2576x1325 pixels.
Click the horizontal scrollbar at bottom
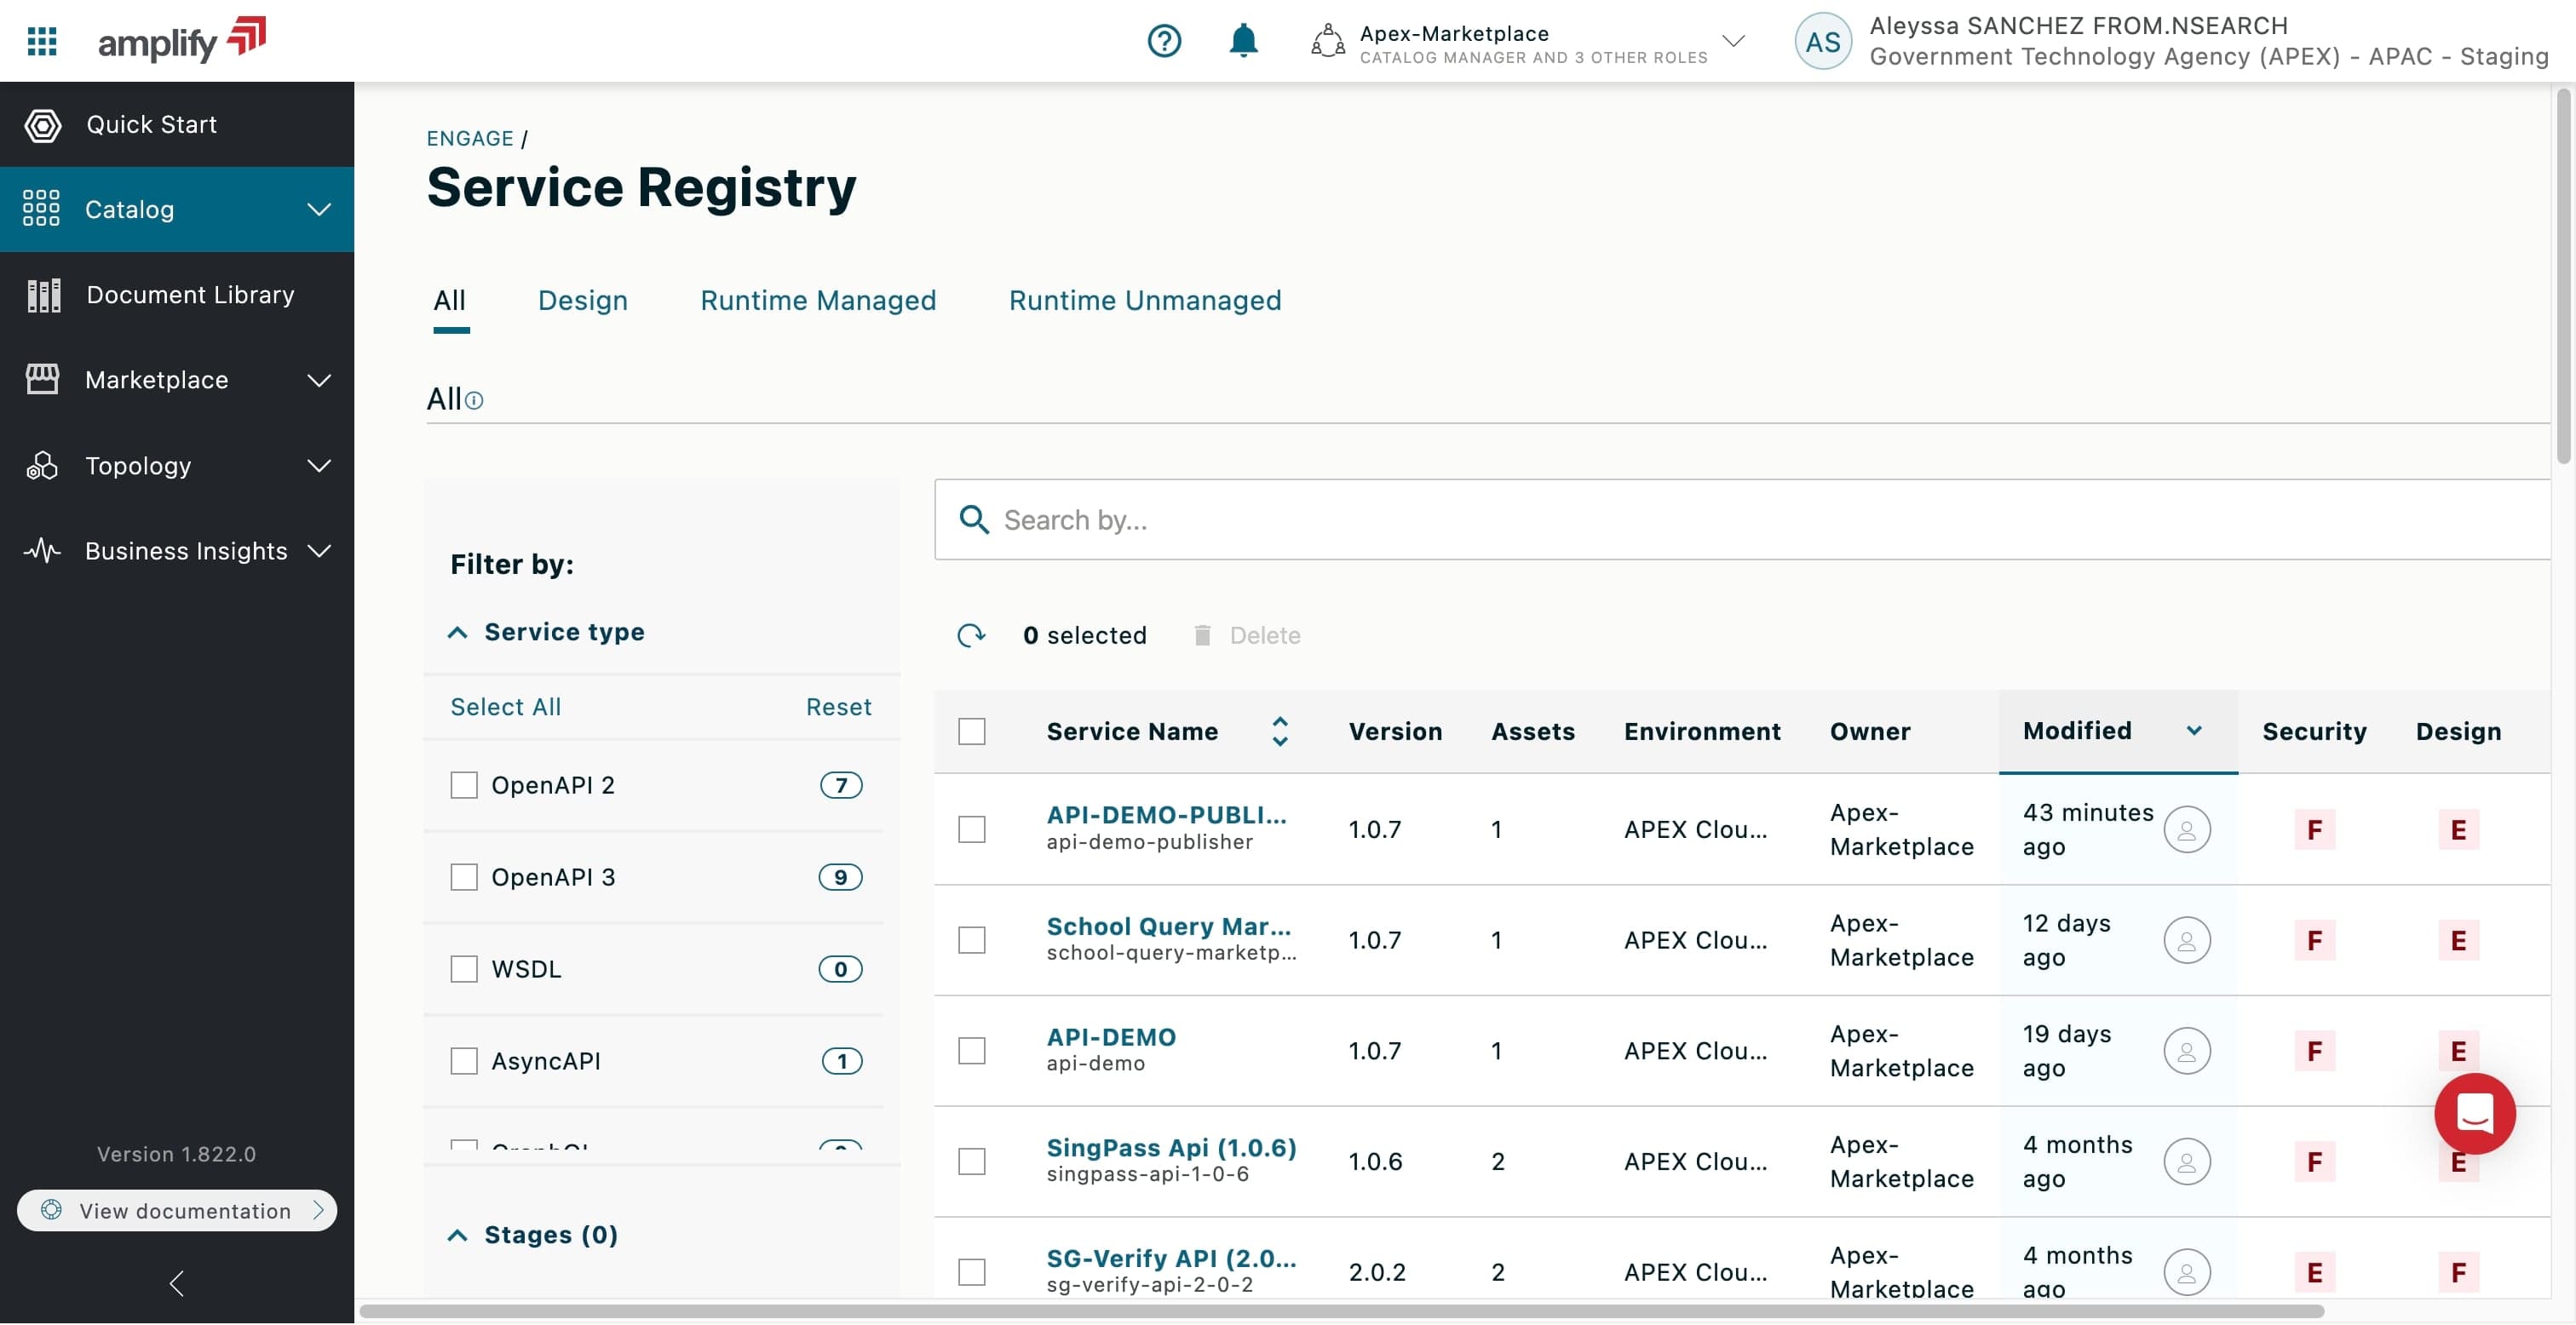(x=1341, y=1311)
